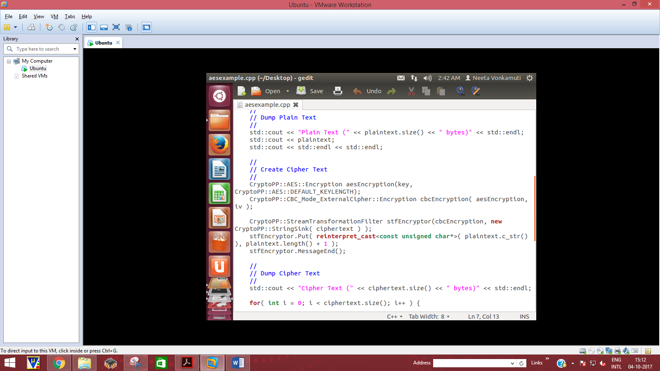
Task: Click the gedit New Document icon
Action: pos(242,91)
